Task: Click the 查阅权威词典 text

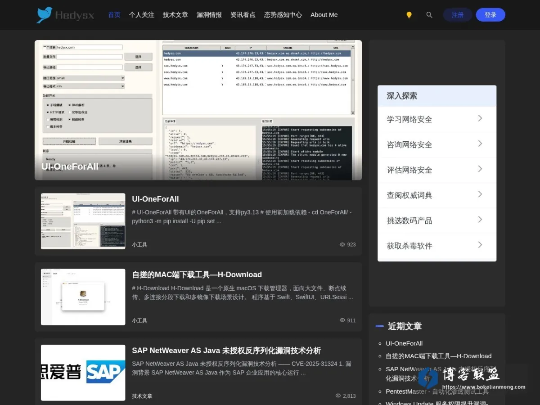Action: [x=409, y=195]
